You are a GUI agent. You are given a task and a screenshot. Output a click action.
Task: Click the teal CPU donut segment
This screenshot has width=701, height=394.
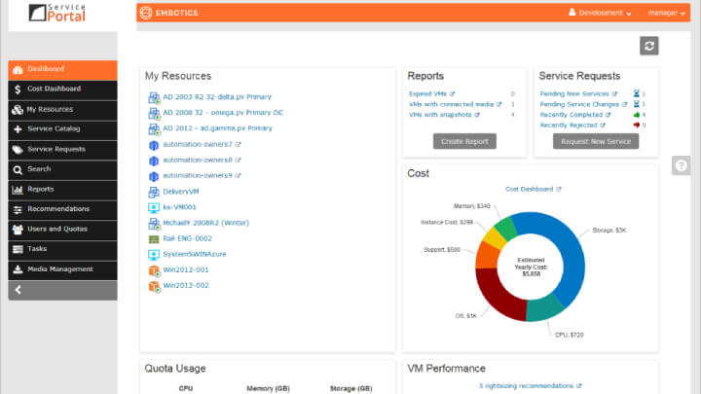pos(544,308)
